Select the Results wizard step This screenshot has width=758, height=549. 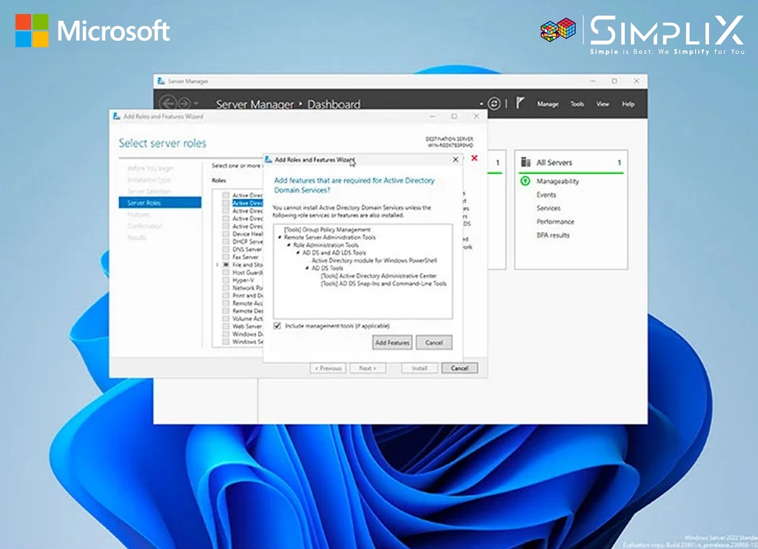coord(136,238)
